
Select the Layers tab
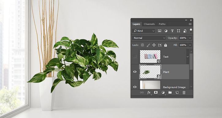[x=136, y=24]
